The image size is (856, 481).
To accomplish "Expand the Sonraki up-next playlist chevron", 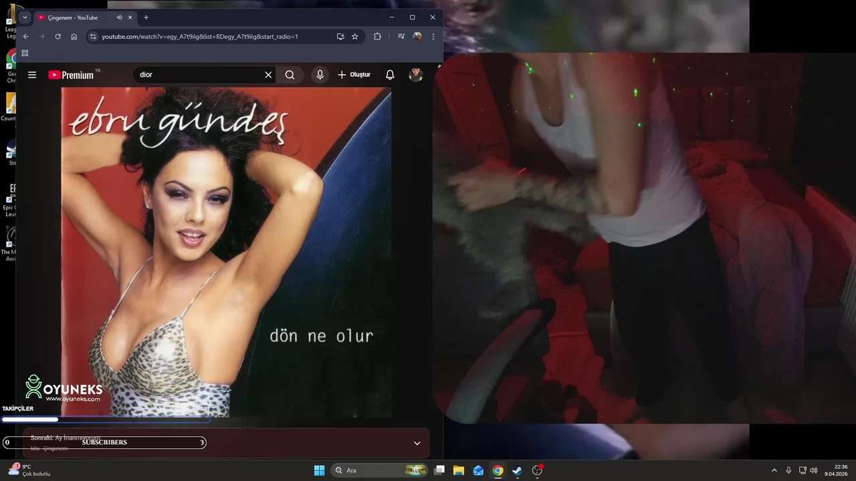I will pos(417,443).
